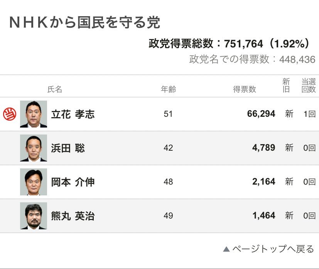Image resolution: width=319 pixels, height=269 pixels.
Task: Click the 得票数 column header
Action: (x=245, y=89)
